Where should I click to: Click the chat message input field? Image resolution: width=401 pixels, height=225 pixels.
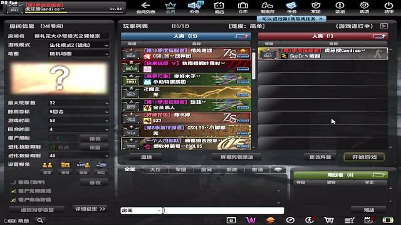pos(224,211)
